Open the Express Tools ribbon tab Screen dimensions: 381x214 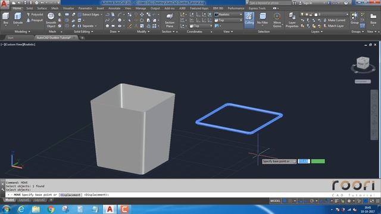[x=257, y=8]
